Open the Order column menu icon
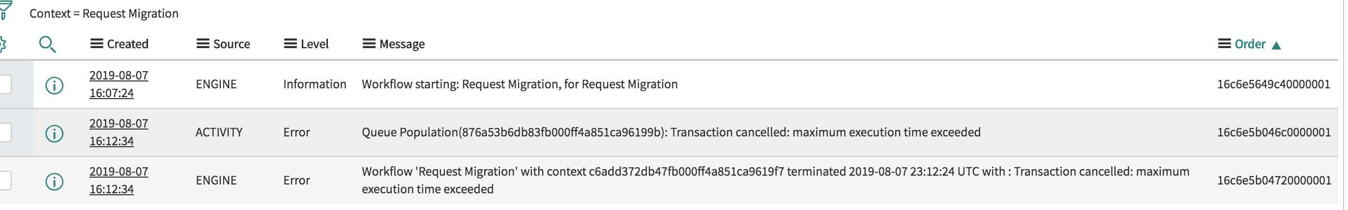The height and width of the screenshot is (210, 1348). pyautogui.click(x=1225, y=44)
